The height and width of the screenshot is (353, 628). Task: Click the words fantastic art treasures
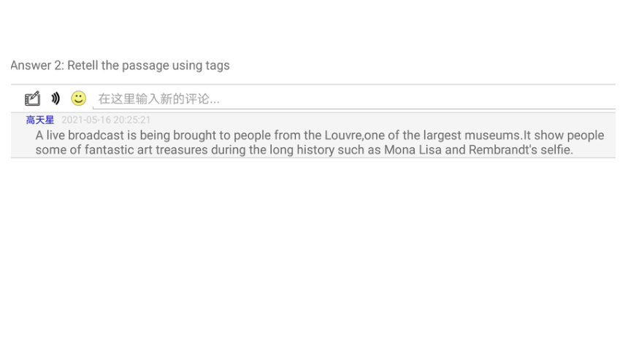click(x=146, y=150)
